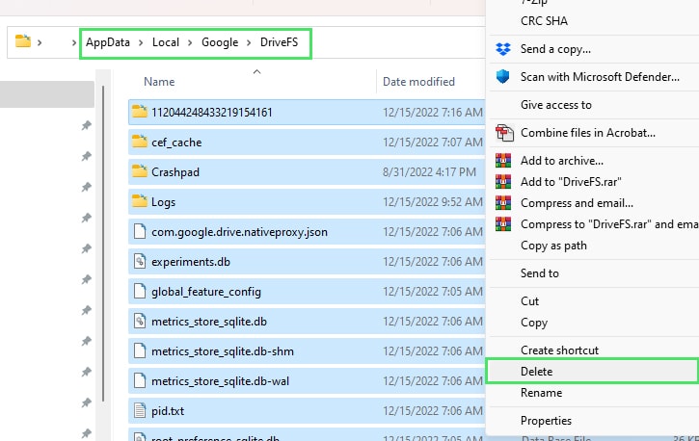Image resolution: width=699 pixels, height=441 pixels.
Task: Sort by the Name column header
Action: [159, 82]
